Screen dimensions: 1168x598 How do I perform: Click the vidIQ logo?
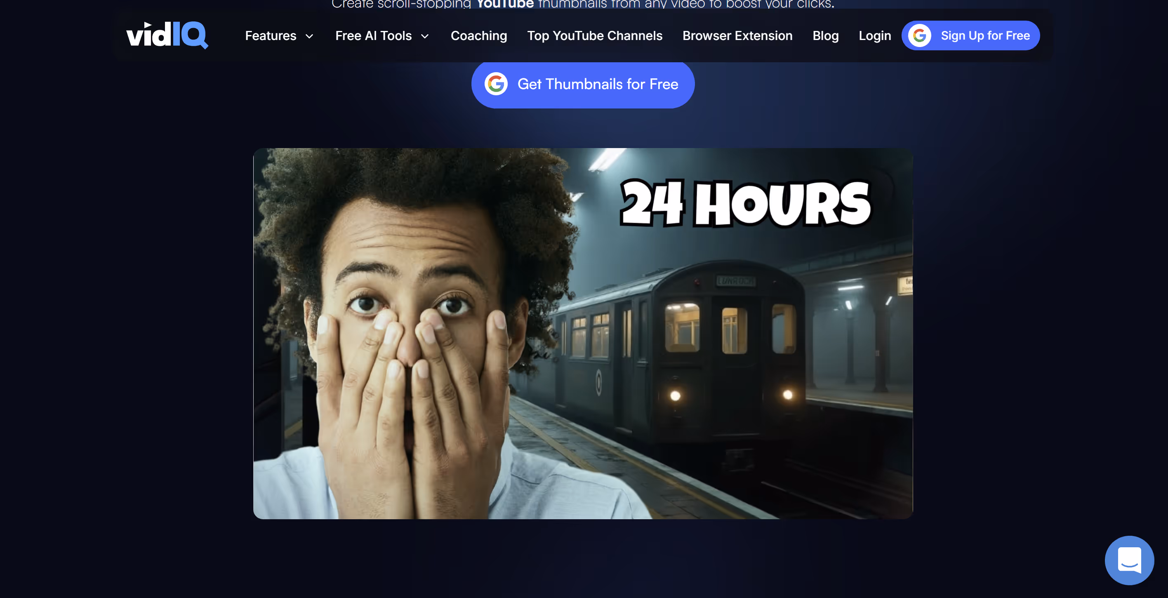point(167,35)
